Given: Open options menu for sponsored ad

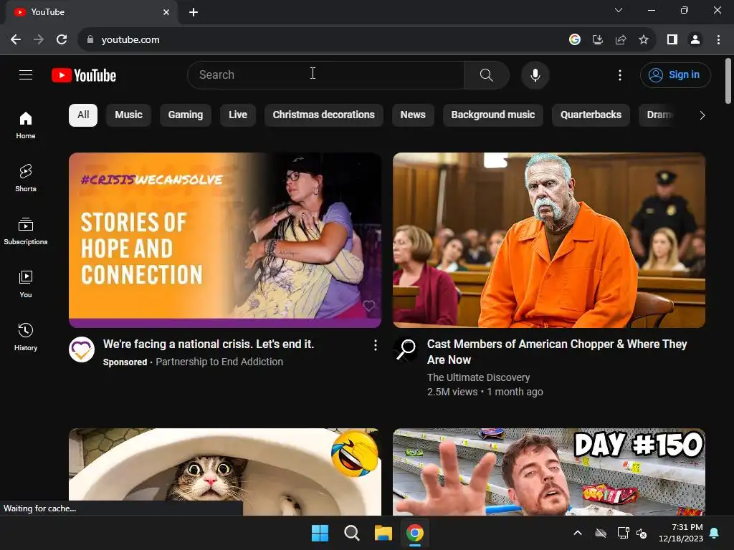Looking at the screenshot, I should coord(375,345).
